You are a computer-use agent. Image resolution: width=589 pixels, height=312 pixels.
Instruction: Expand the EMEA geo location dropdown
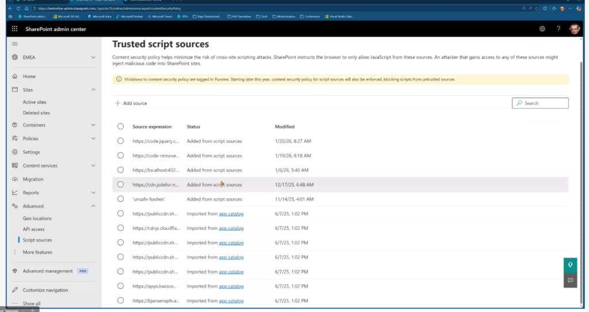pos(93,57)
